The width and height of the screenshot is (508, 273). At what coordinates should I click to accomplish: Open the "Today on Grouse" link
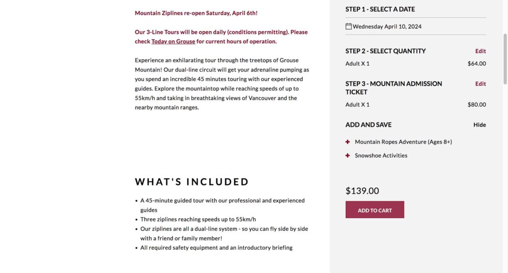click(173, 42)
